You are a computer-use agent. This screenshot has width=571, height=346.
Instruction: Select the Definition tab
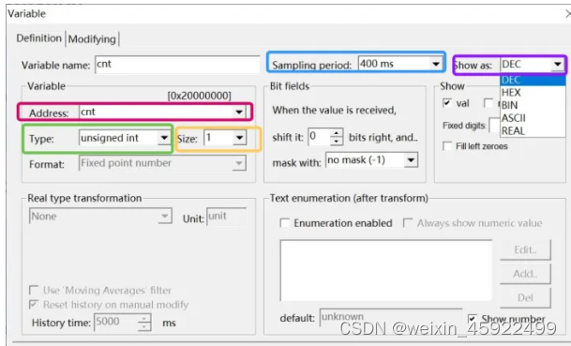click(x=39, y=38)
